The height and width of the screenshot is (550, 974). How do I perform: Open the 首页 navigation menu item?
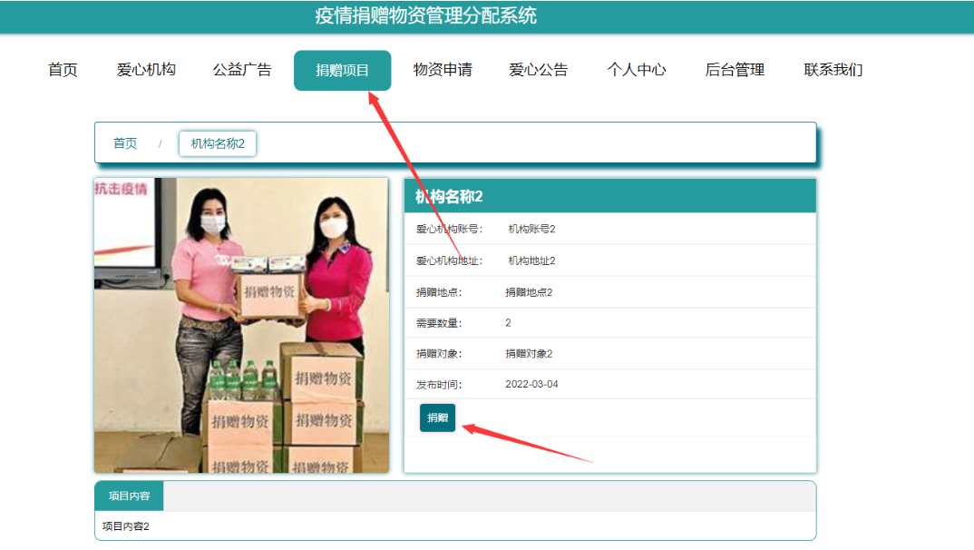coord(63,70)
